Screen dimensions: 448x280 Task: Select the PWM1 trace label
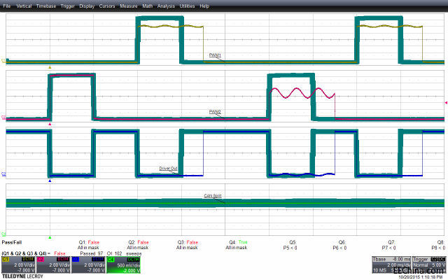pyautogui.click(x=215, y=55)
